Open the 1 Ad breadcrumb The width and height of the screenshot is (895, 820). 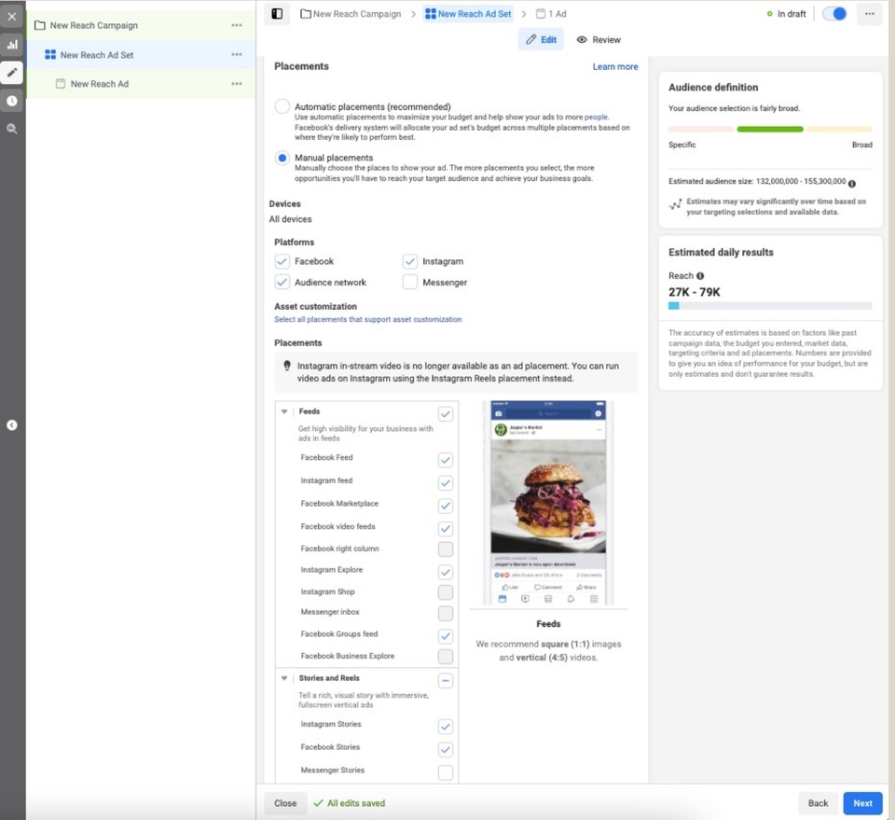coord(551,14)
